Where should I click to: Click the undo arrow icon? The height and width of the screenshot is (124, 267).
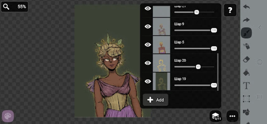point(246,7)
